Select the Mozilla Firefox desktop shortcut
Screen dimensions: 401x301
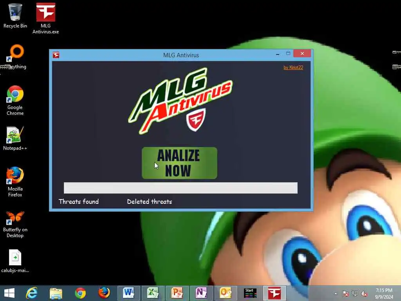(x=15, y=182)
